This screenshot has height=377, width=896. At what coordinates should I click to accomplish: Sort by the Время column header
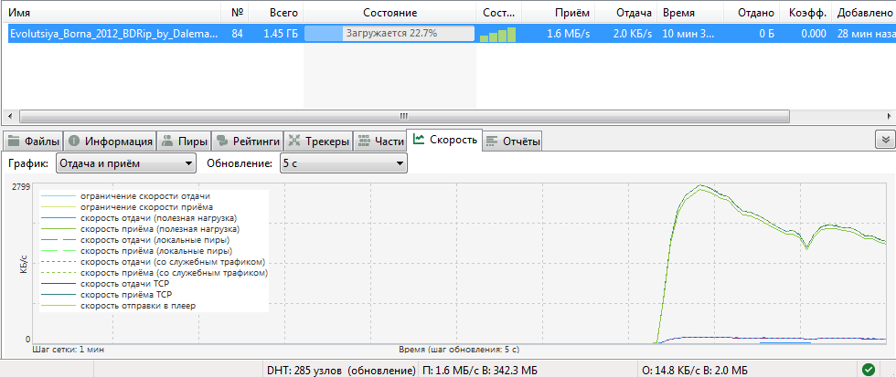click(x=690, y=13)
